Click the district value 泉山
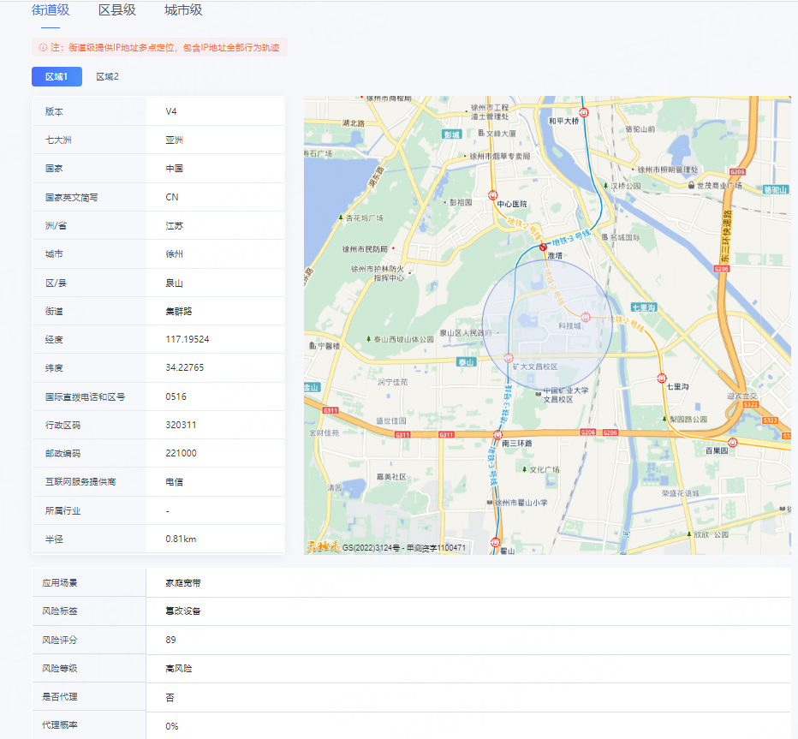The image size is (798, 739). coord(174,283)
